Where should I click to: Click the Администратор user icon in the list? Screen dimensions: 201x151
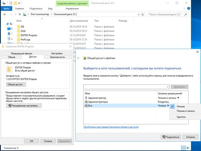pyautogui.click(x=86, y=98)
